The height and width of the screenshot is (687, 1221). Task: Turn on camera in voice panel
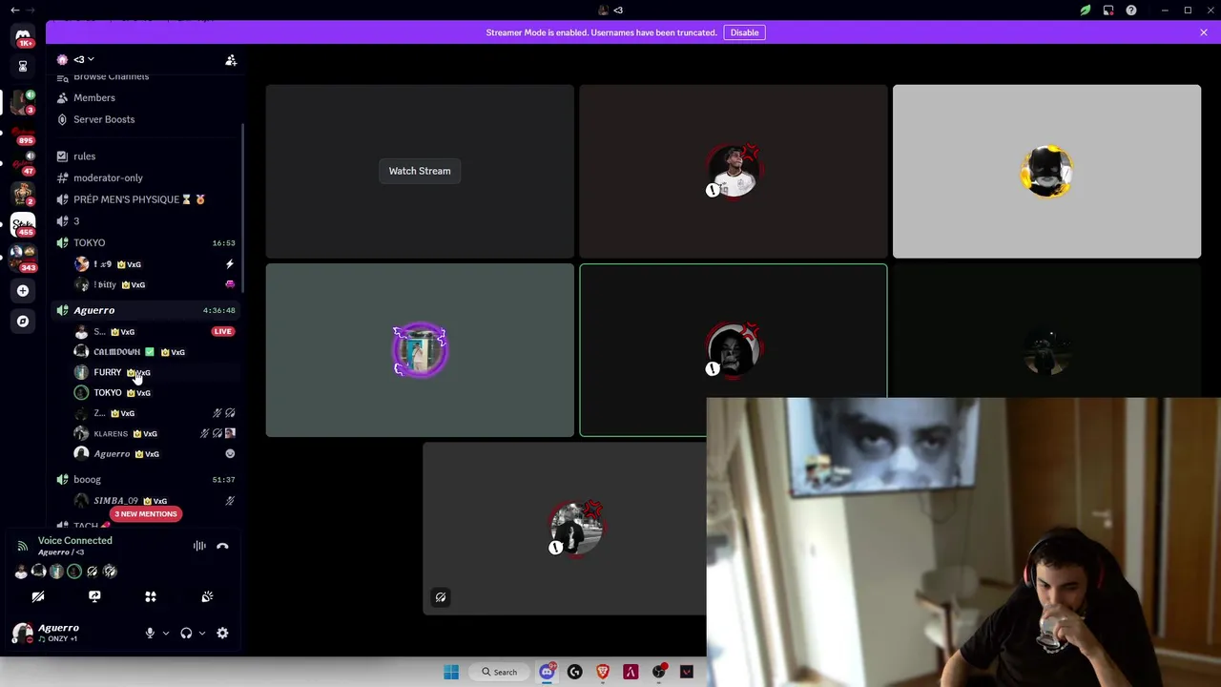[38, 596]
